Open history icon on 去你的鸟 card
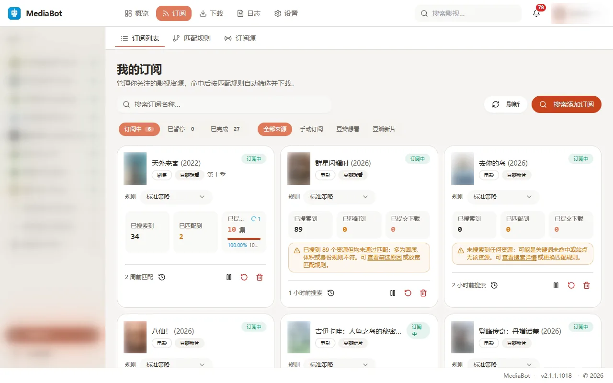This screenshot has height=383, width=613. [494, 285]
